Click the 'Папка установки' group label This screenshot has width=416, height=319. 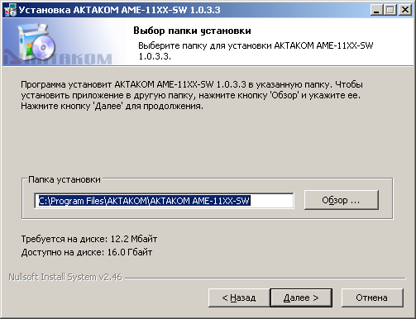point(65,179)
